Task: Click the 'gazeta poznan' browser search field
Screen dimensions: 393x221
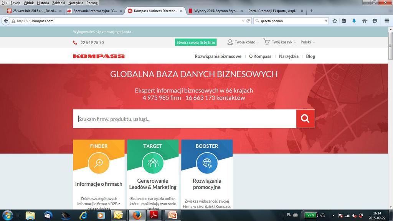Action: point(291,21)
